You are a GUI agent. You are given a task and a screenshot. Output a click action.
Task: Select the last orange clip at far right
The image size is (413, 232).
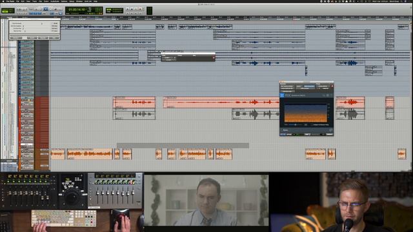pyautogui.click(x=402, y=154)
